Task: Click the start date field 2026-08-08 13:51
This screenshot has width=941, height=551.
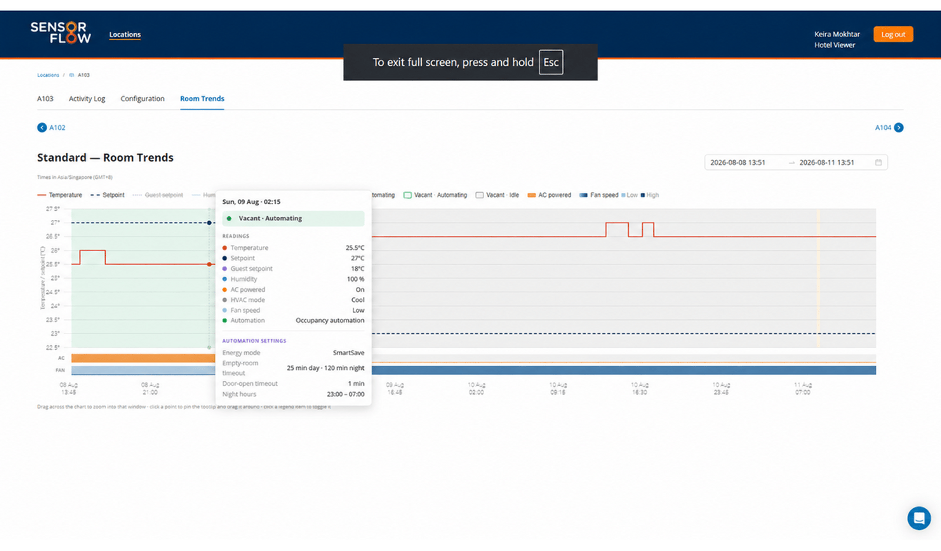Action: click(738, 163)
